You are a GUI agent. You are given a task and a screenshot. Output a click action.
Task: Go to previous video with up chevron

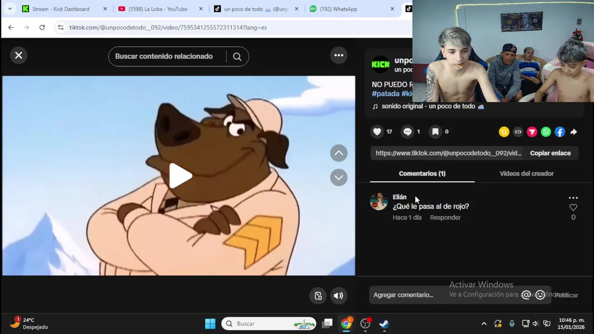339,153
